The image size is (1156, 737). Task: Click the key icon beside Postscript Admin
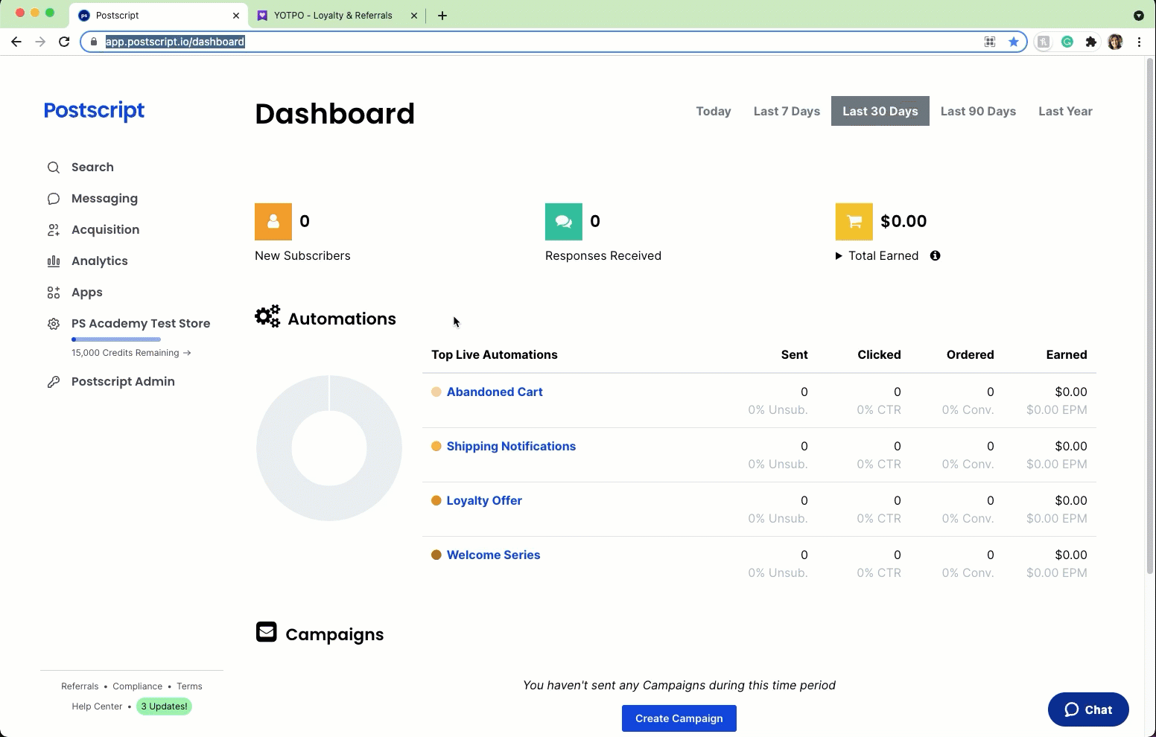point(54,382)
